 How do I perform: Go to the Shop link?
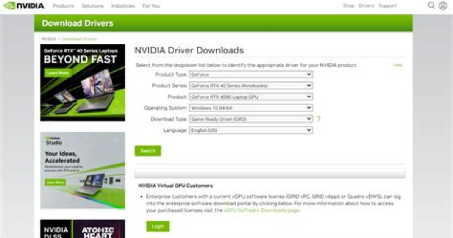[348, 6]
